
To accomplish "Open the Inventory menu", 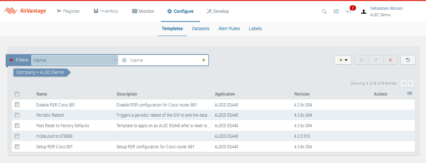I will [x=106, y=11].
